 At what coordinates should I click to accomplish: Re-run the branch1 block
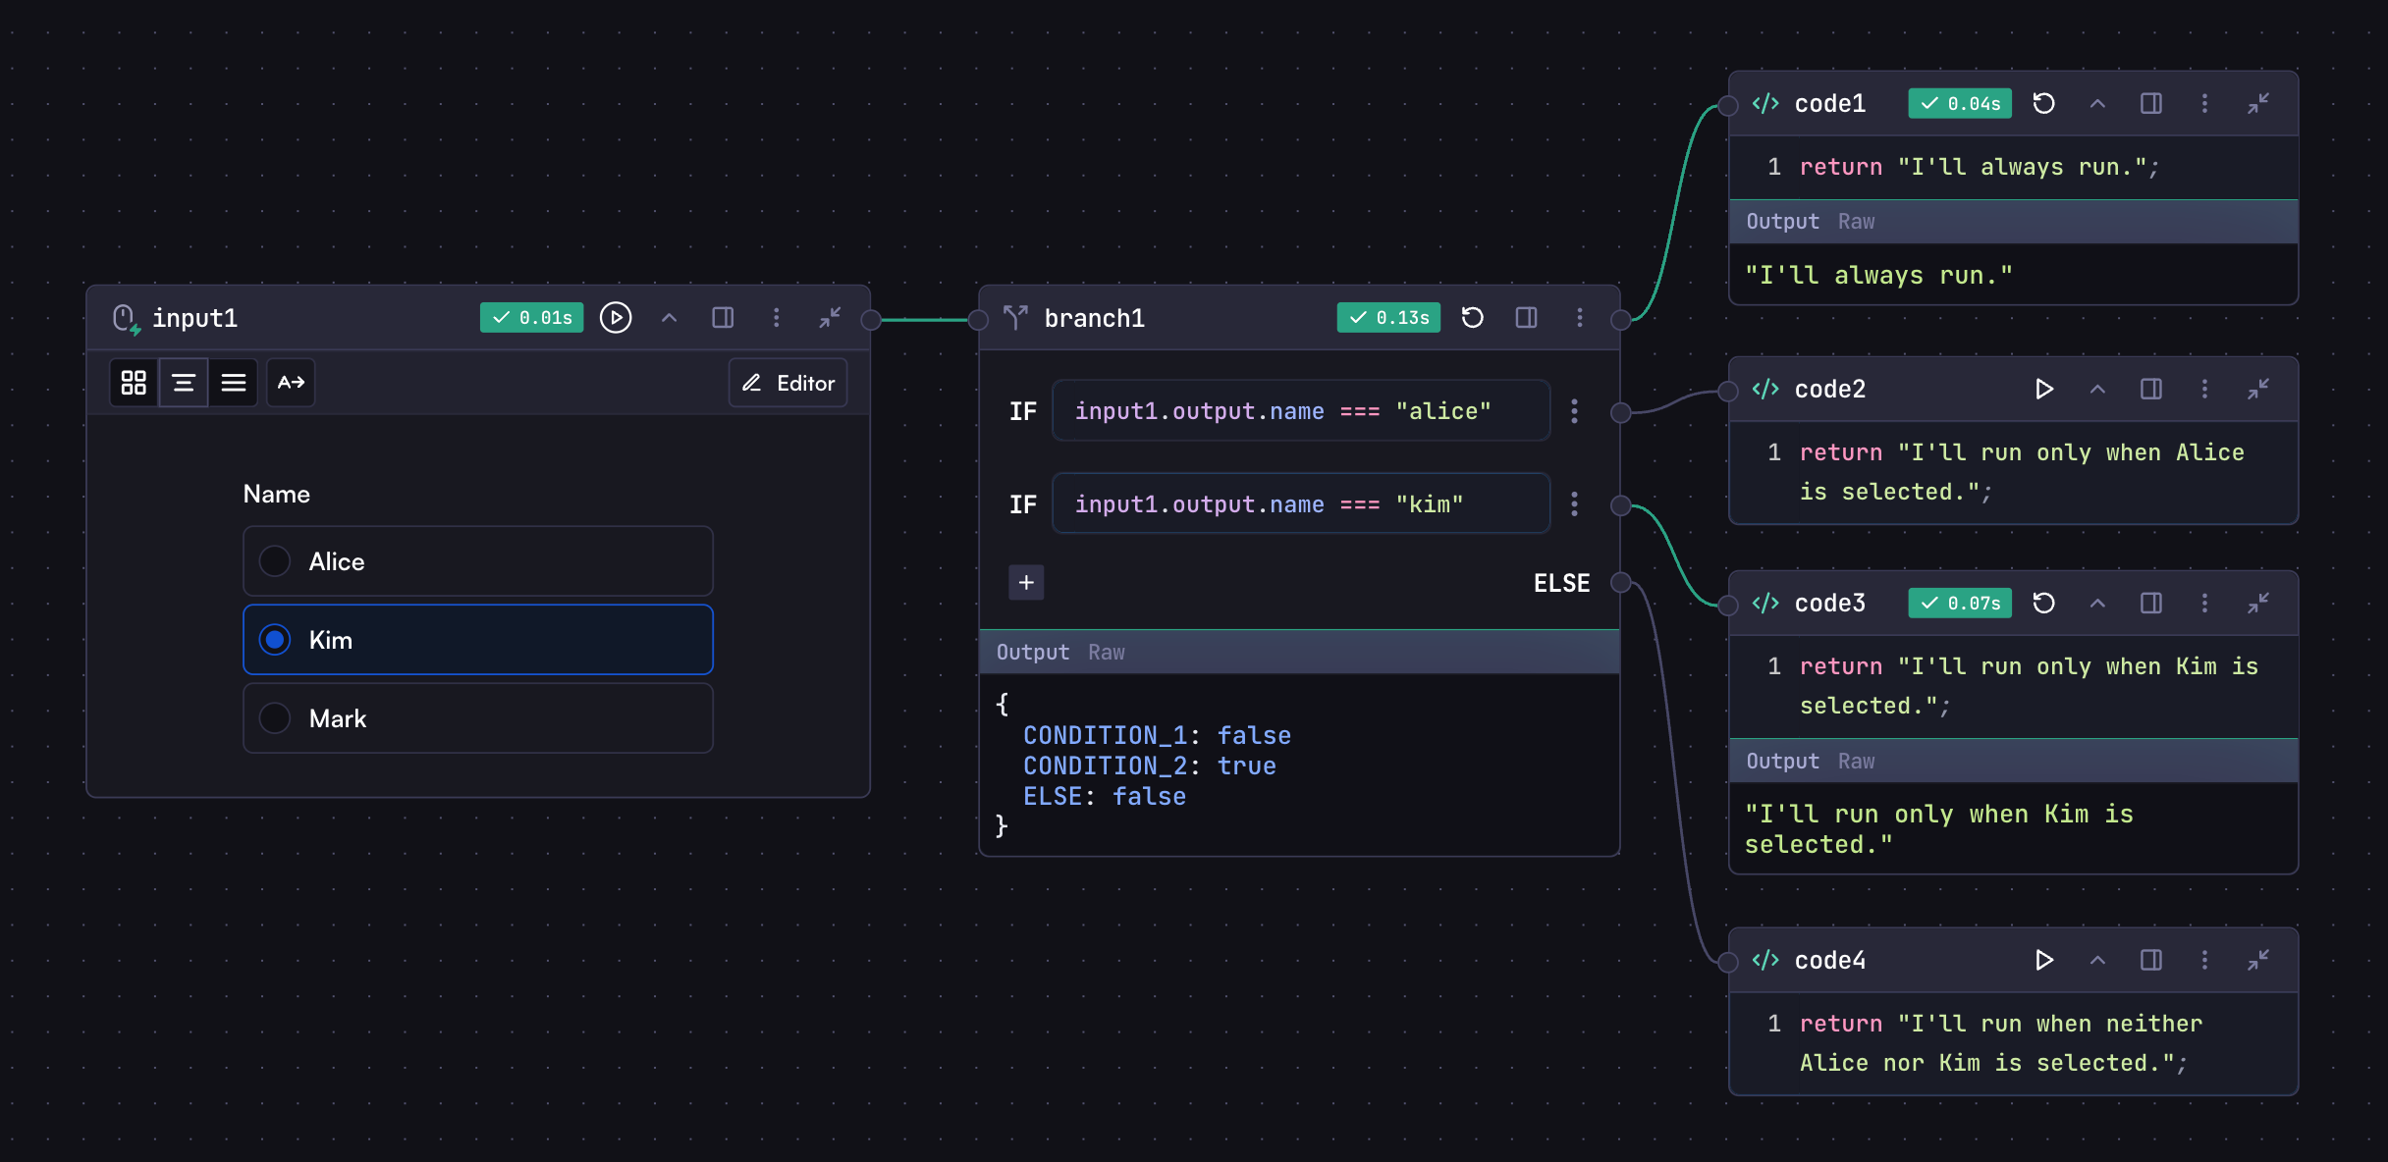(1472, 318)
